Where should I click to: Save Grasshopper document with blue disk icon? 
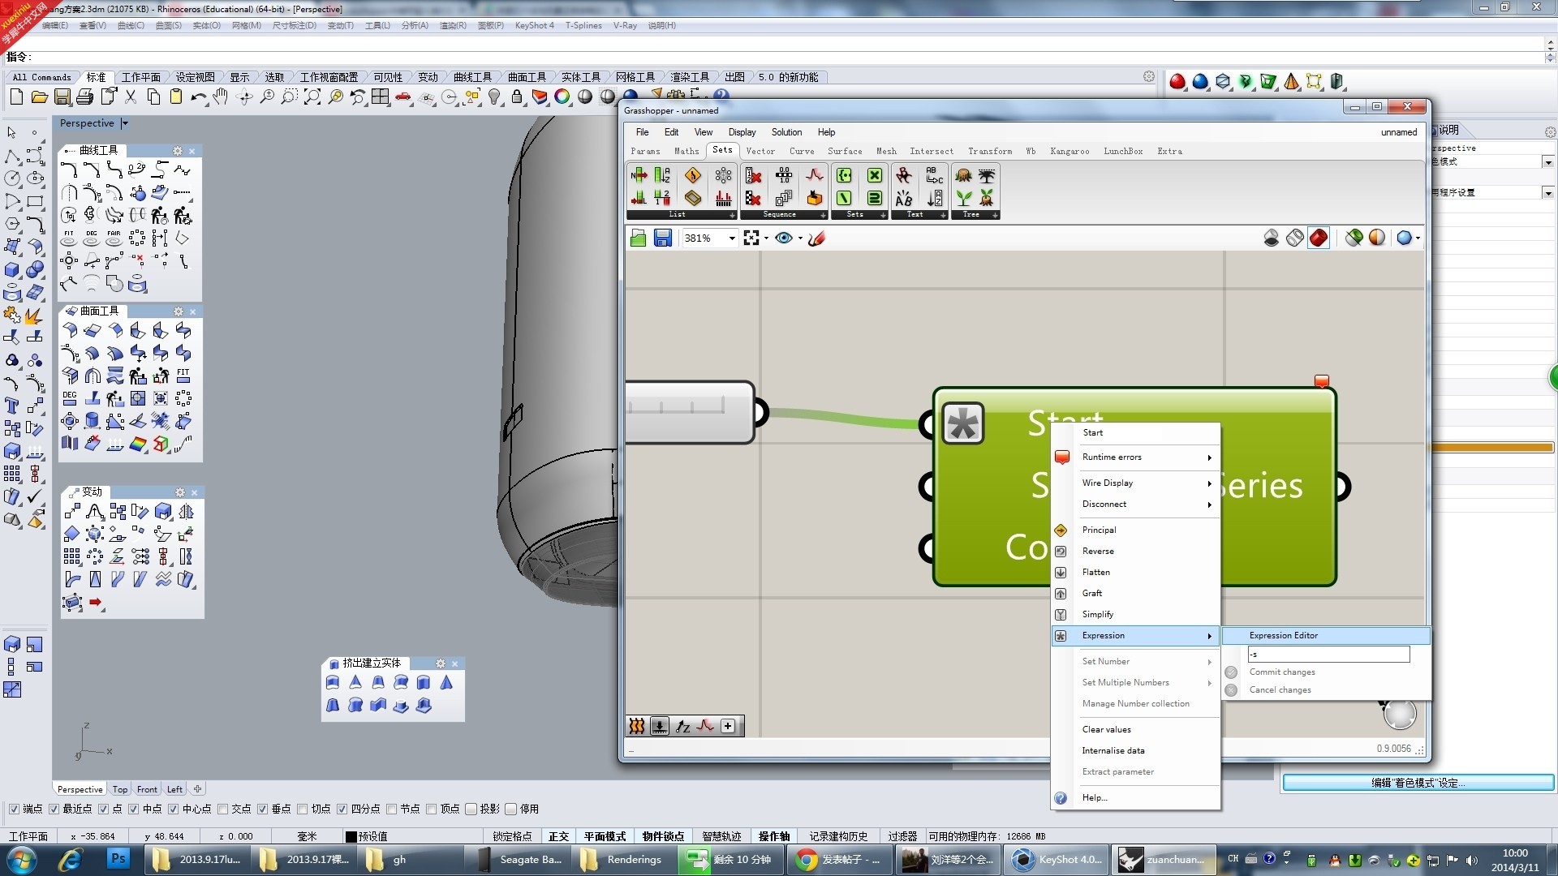click(663, 238)
